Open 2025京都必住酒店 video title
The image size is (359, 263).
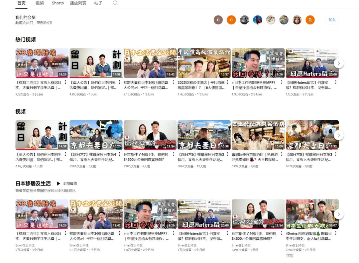(201, 85)
